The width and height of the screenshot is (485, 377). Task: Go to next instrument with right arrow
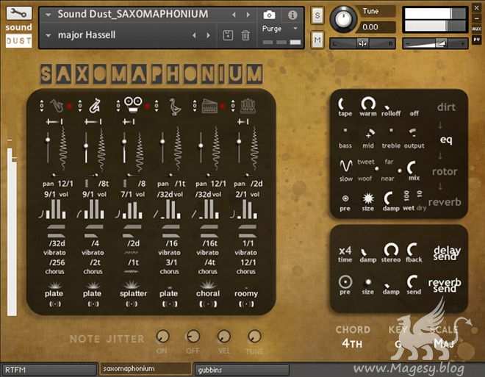[248, 15]
